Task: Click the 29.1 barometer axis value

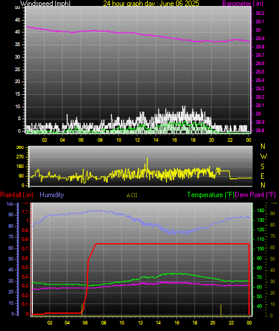Action: [x=260, y=105]
